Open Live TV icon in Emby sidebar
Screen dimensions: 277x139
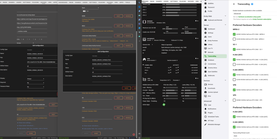(x=205, y=48)
